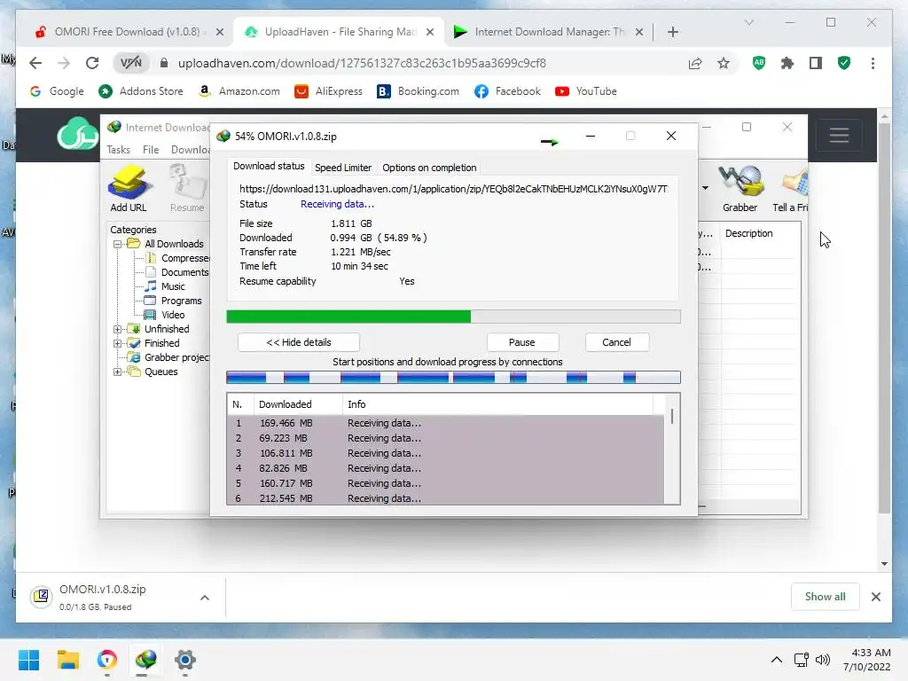Expand the Finished category node
This screenshot has height=681, width=908.
pos(118,343)
